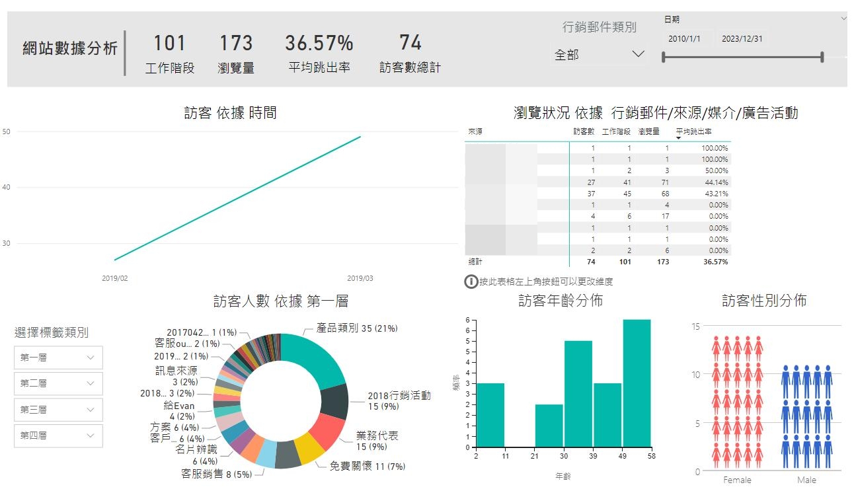Click the info icon below the table

pyautogui.click(x=471, y=282)
